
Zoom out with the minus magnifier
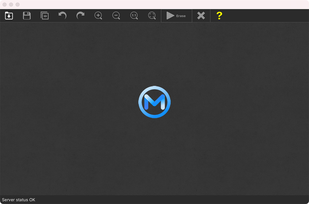pyautogui.click(x=116, y=16)
